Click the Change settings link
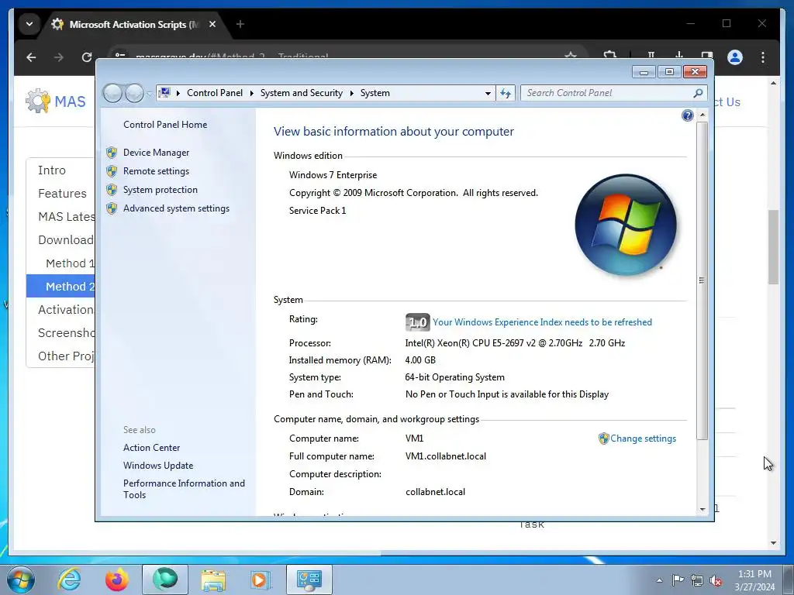The width and height of the screenshot is (794, 595). pos(643,439)
